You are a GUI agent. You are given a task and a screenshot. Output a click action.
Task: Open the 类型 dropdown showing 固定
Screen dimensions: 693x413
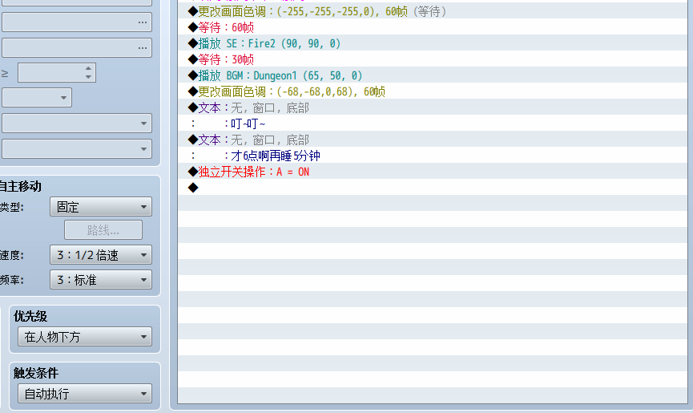click(101, 207)
